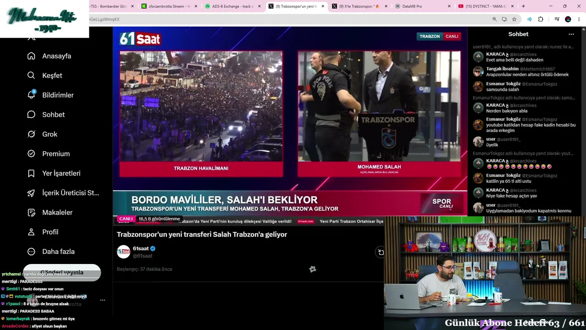Open the Chrome profile avatar
This screenshot has height=330, width=586.
(568, 19)
